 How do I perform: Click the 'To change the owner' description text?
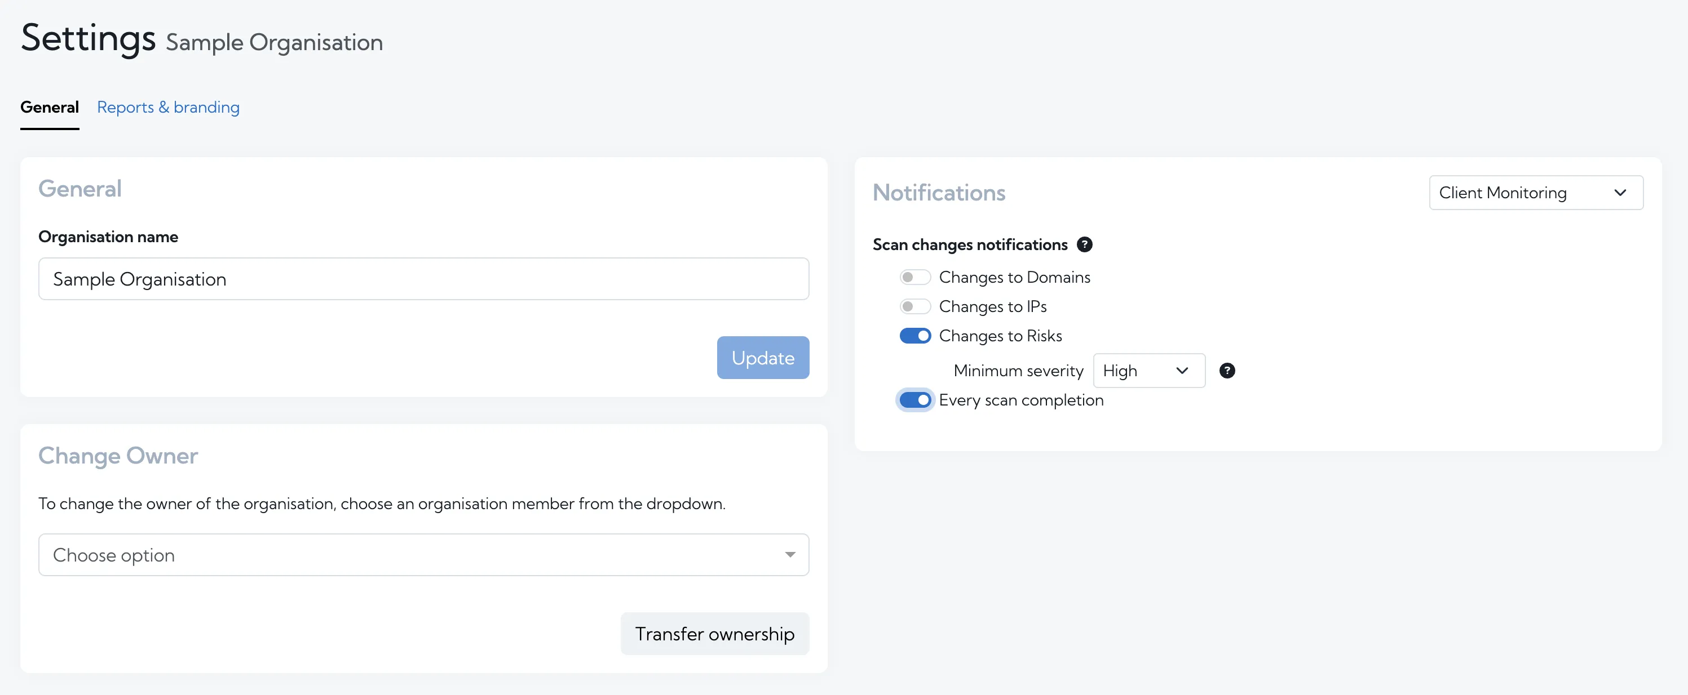[x=382, y=504]
